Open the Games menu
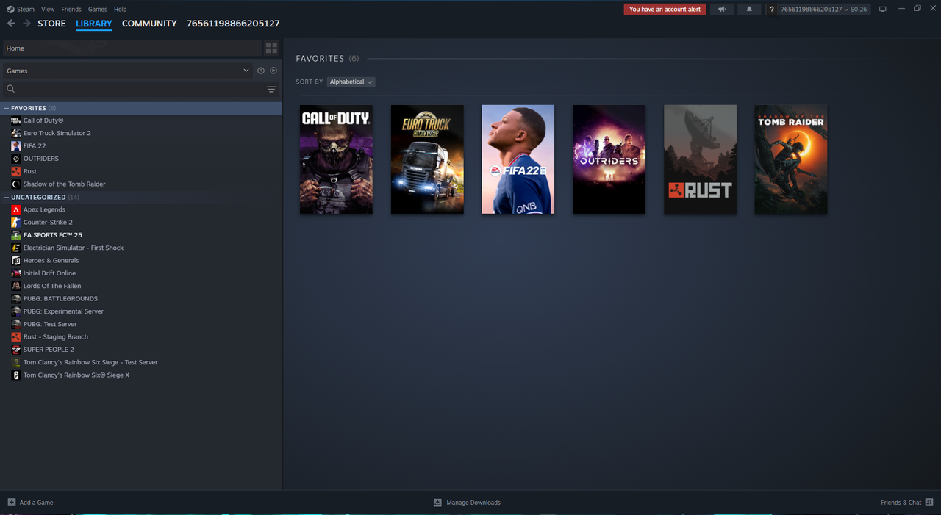This screenshot has height=515, width=941. 97,10
